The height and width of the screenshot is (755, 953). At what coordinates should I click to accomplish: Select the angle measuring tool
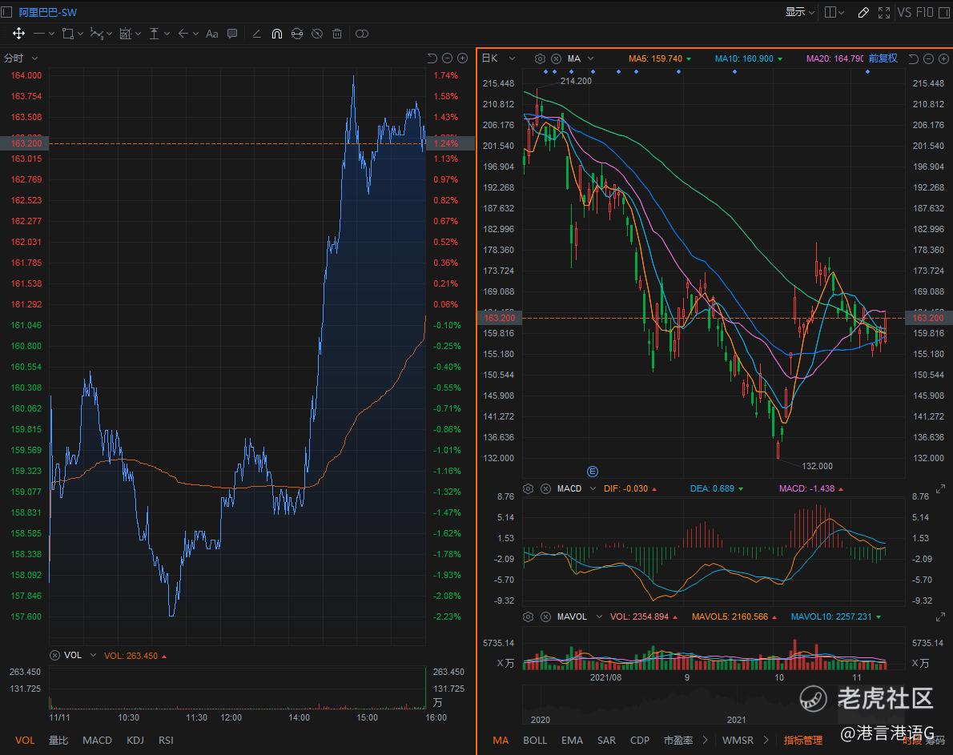(256, 34)
